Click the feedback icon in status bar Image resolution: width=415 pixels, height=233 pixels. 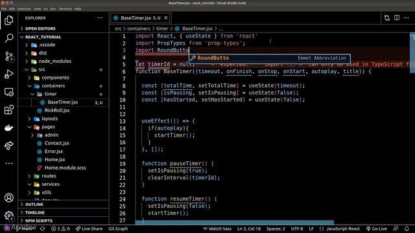coord(396,228)
